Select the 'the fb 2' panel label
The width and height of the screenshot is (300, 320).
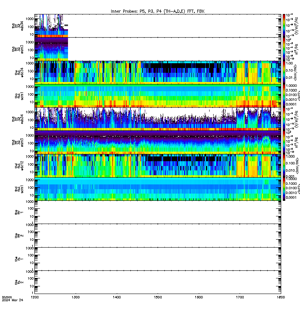[19, 282]
